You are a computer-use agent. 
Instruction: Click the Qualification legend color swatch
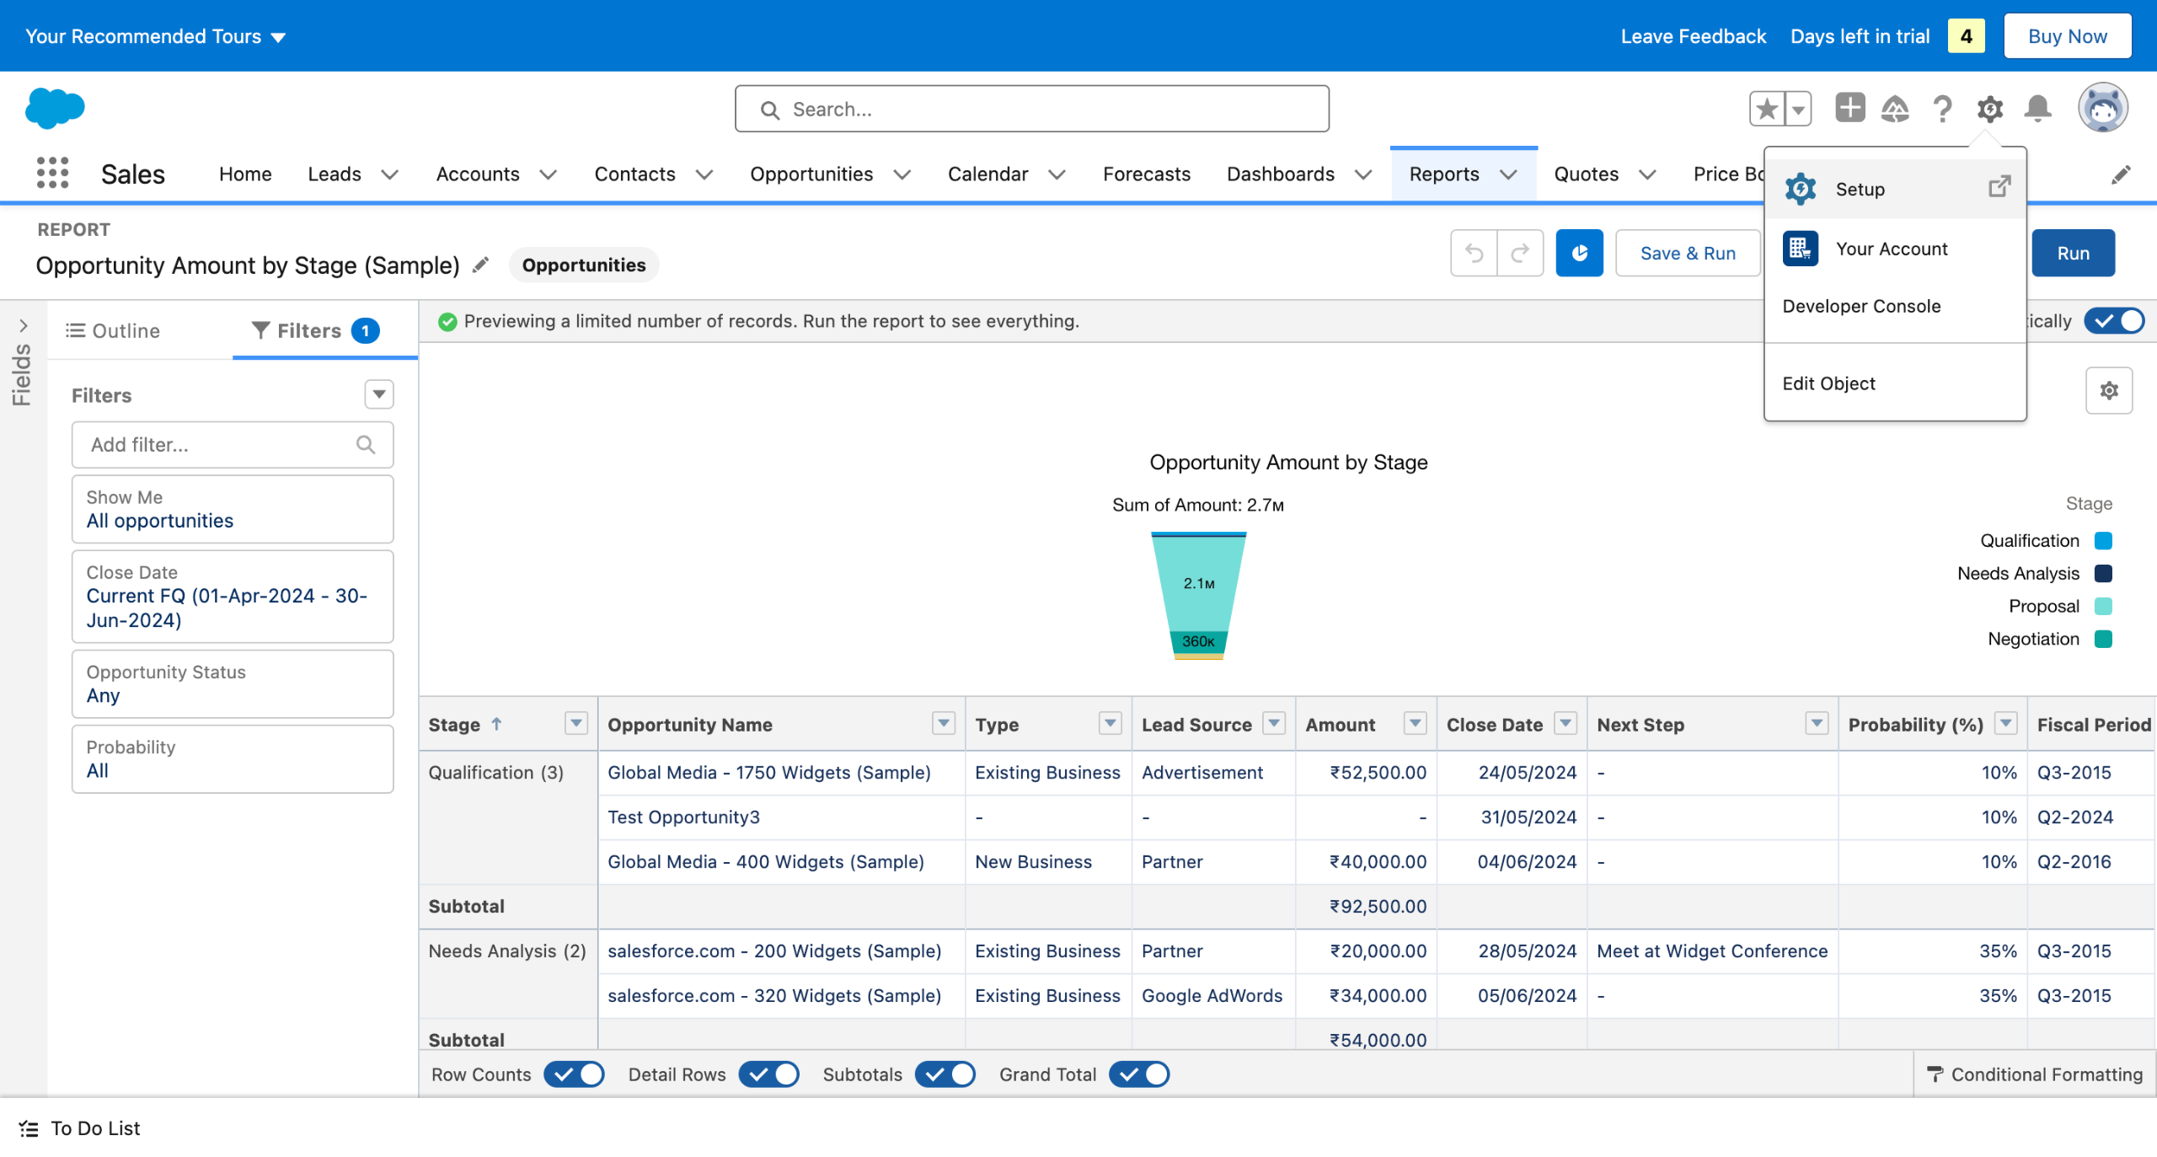click(2103, 540)
